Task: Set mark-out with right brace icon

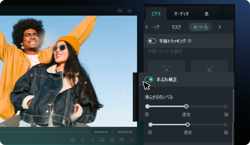Action: click(x=92, y=139)
